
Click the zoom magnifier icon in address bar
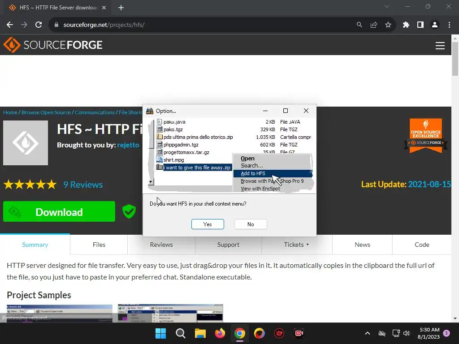[359, 25]
